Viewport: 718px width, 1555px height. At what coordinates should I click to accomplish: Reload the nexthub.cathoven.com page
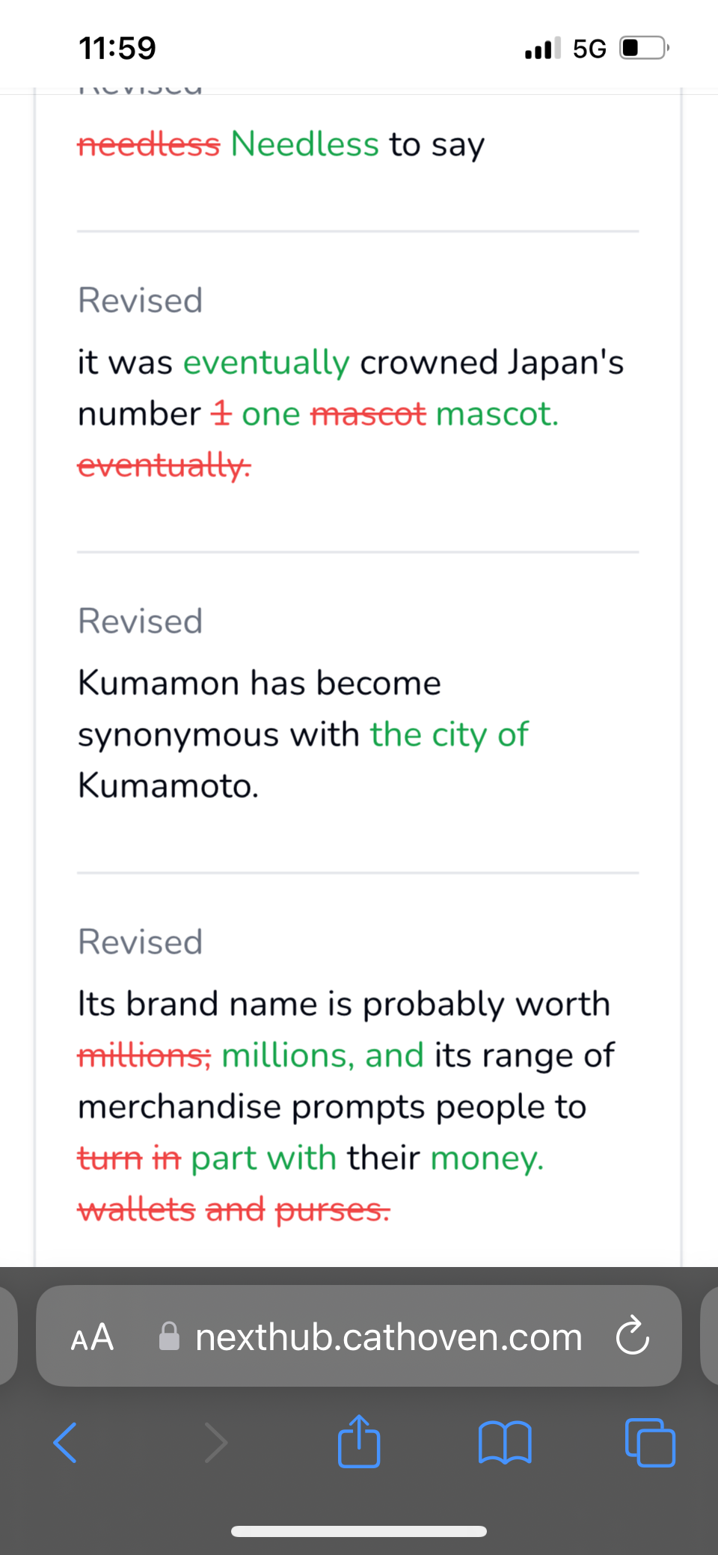633,1336
